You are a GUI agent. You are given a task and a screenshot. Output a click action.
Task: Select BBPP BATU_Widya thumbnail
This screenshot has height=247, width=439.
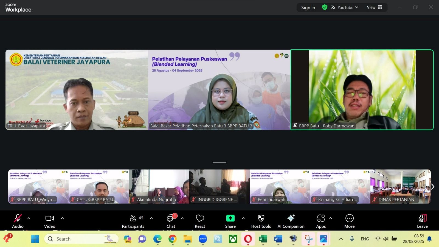[x=38, y=186]
